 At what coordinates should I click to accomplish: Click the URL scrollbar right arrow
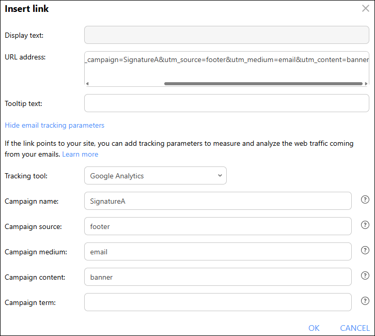tap(366, 84)
